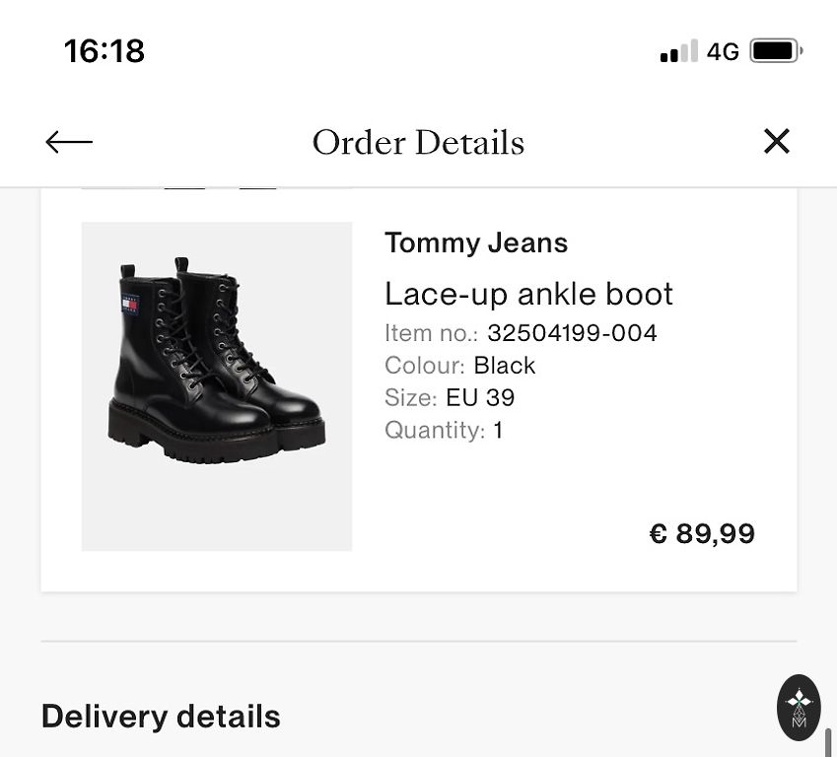Tap the 4G network indicator

pos(723,51)
